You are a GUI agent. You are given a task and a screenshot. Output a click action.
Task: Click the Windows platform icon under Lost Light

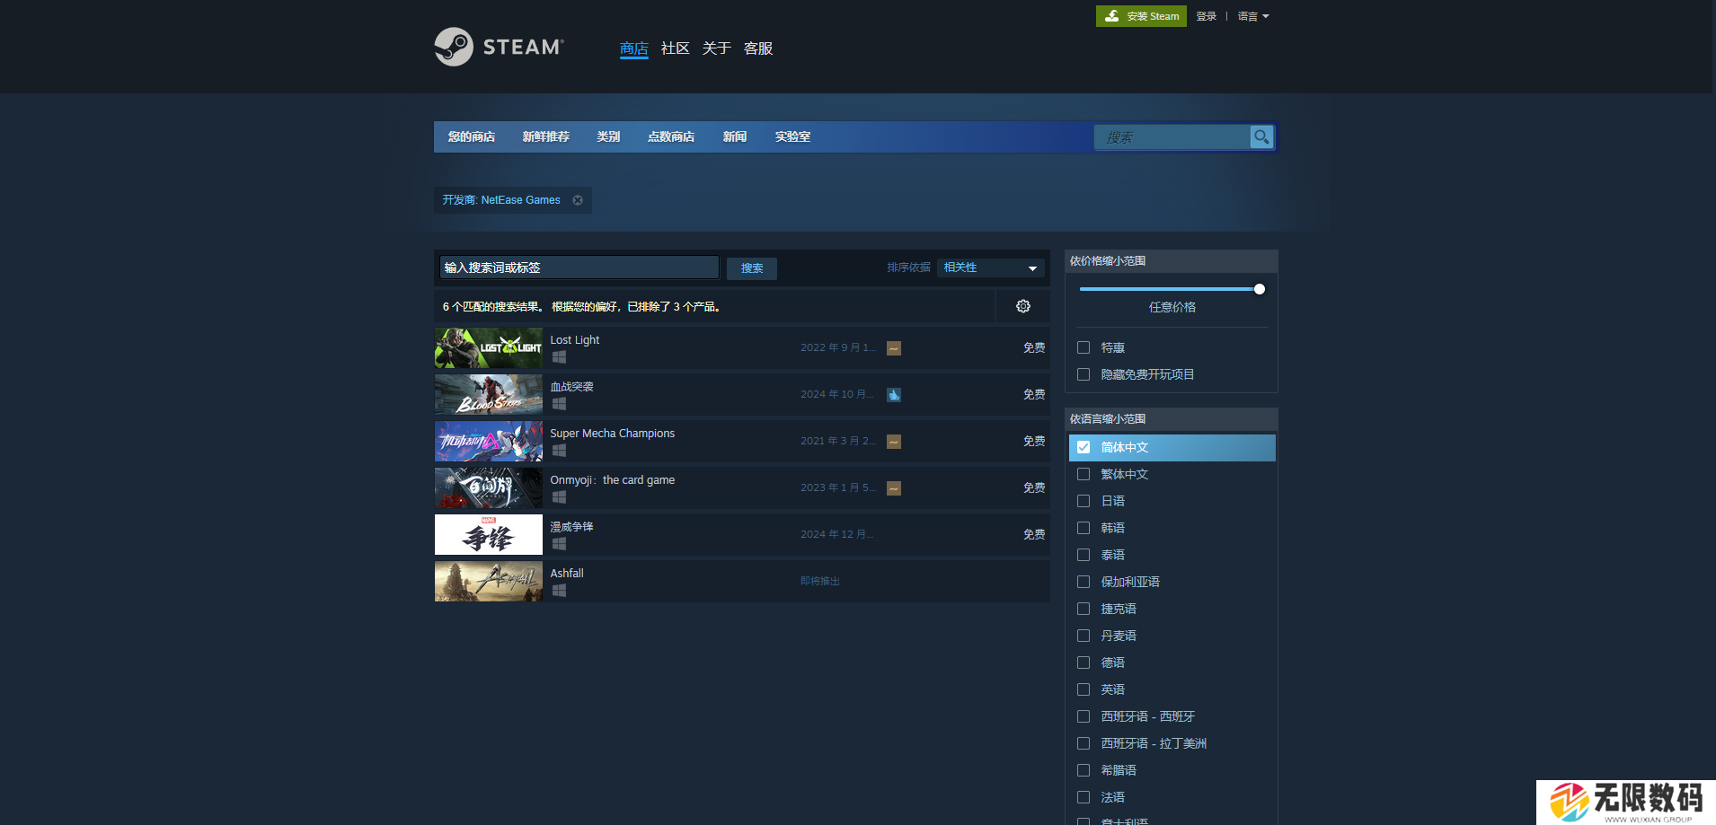point(559,356)
